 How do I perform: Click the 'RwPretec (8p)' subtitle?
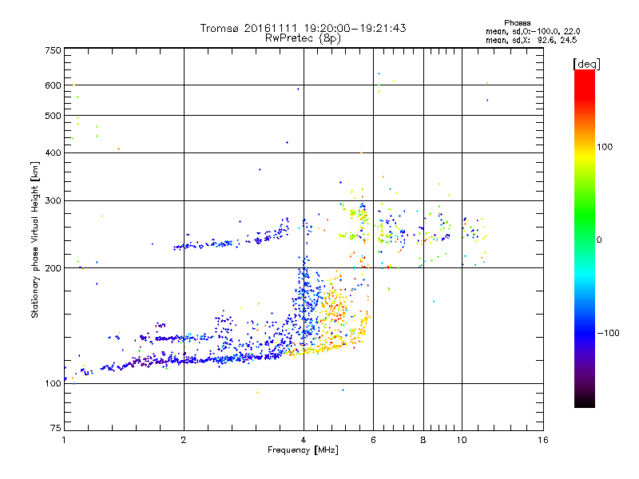coord(303,38)
